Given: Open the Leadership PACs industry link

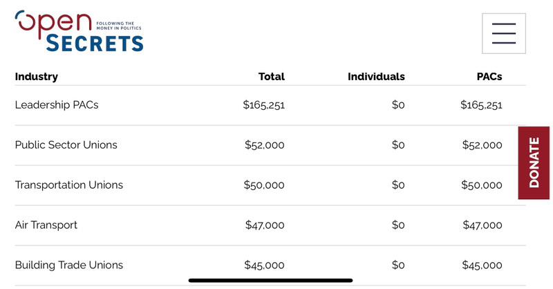Looking at the screenshot, I should [x=57, y=105].
